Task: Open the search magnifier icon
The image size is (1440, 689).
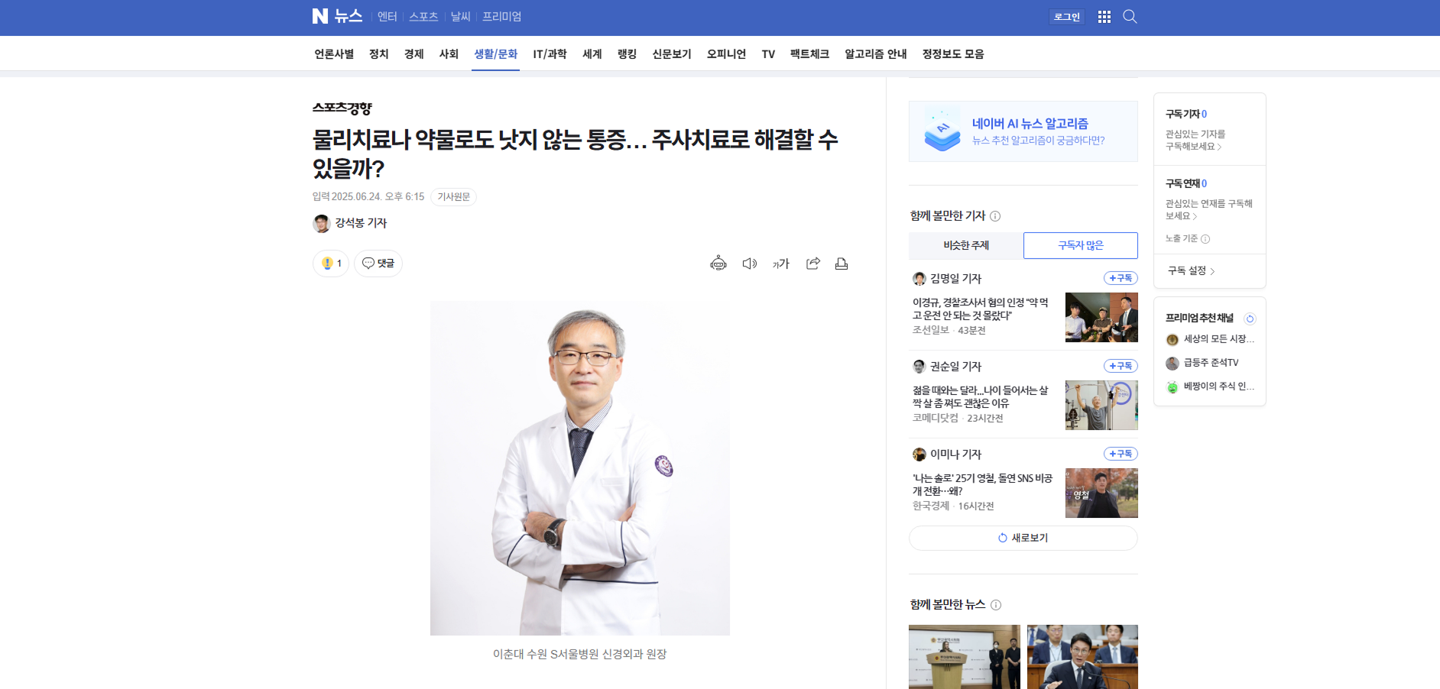Action: pos(1130,17)
